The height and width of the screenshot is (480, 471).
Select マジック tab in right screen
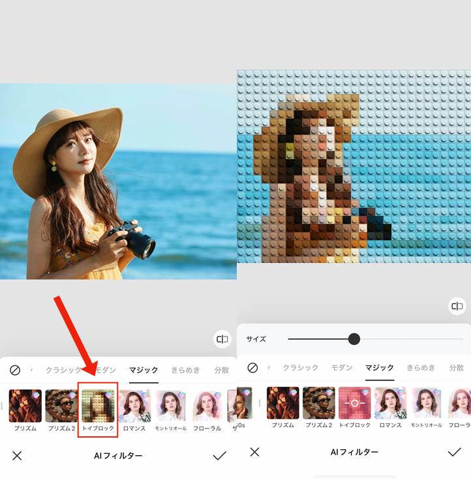point(380,367)
